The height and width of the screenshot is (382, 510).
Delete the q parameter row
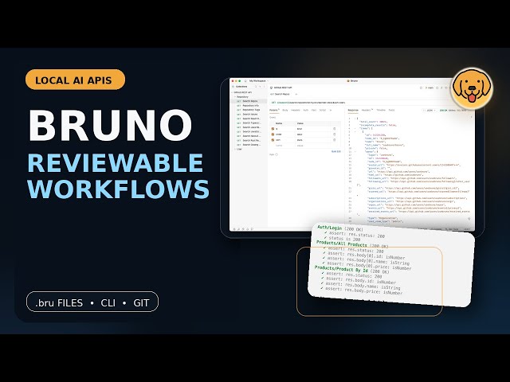(335, 129)
